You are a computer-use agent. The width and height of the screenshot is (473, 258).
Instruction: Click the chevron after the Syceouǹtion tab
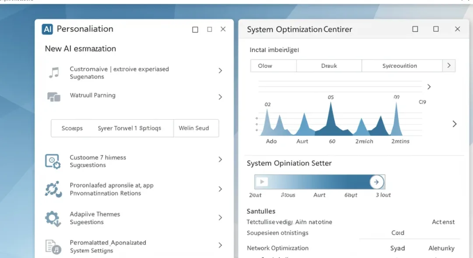(449, 65)
